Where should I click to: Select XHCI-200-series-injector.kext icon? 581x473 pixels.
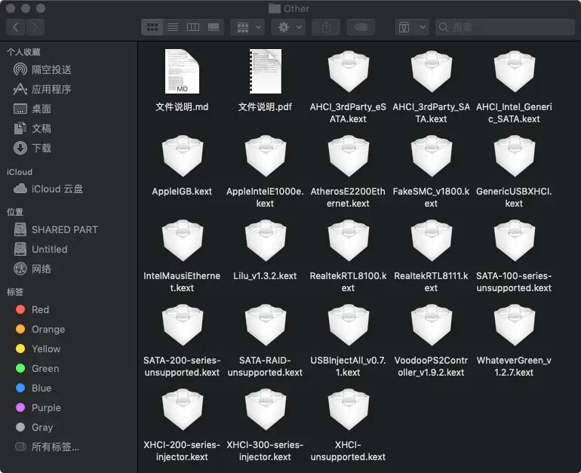(183, 410)
